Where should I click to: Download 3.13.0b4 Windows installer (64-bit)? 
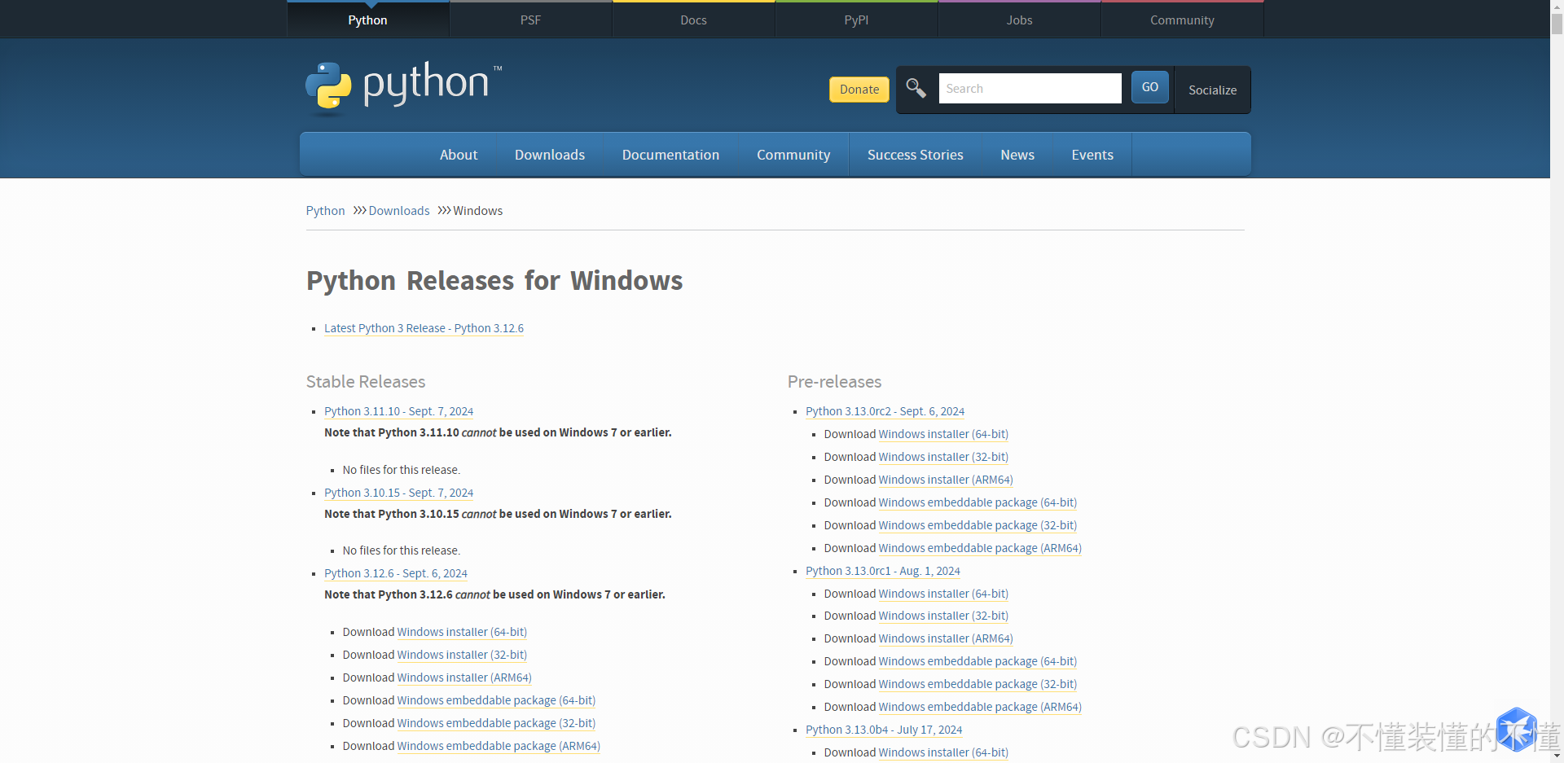943,752
